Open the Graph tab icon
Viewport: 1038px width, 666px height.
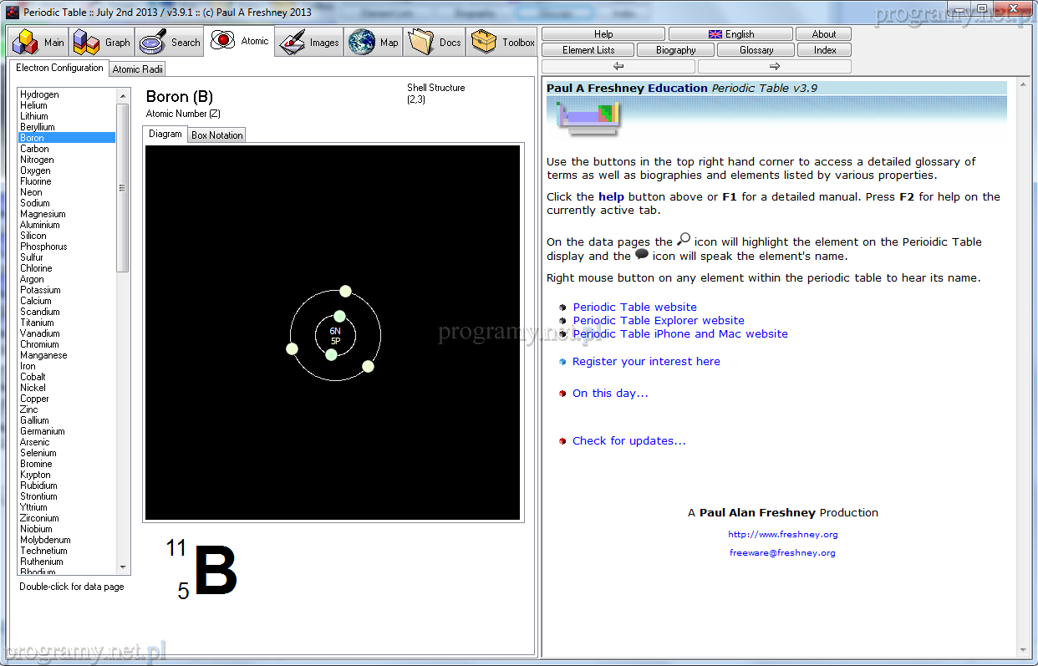pos(86,42)
